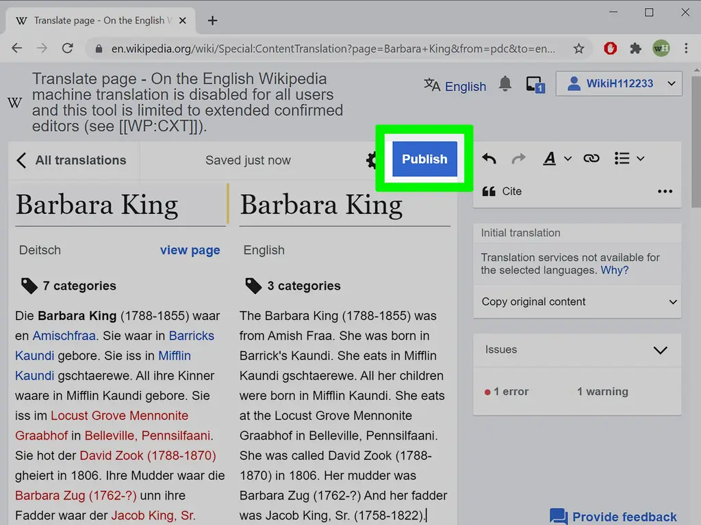Screen dimensions: 701x525
Task: Open the text style formatting menu
Action: [557, 159]
